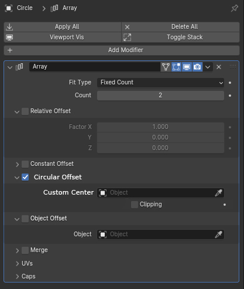The width and height of the screenshot is (244, 289).
Task: Expand the Constant Offset section
Action: click(17, 164)
